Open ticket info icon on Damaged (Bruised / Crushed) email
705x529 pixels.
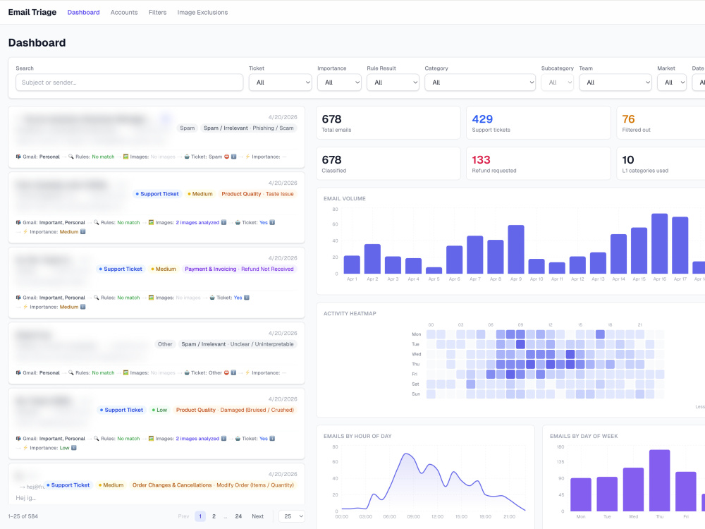coord(272,438)
